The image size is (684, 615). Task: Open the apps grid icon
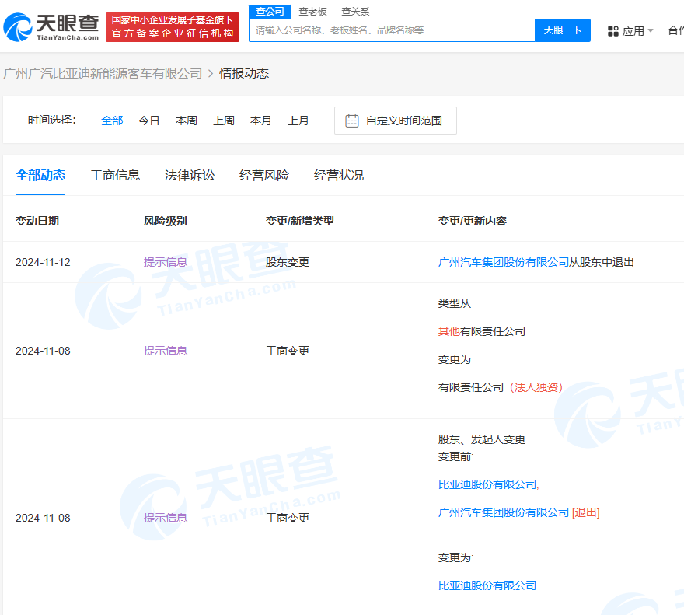tap(613, 31)
